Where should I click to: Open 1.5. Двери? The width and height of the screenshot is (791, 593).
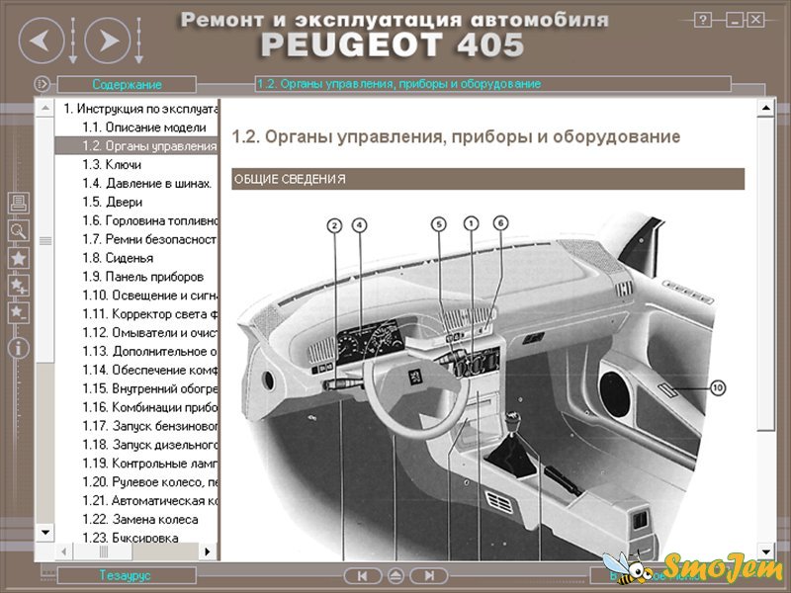click(x=113, y=203)
